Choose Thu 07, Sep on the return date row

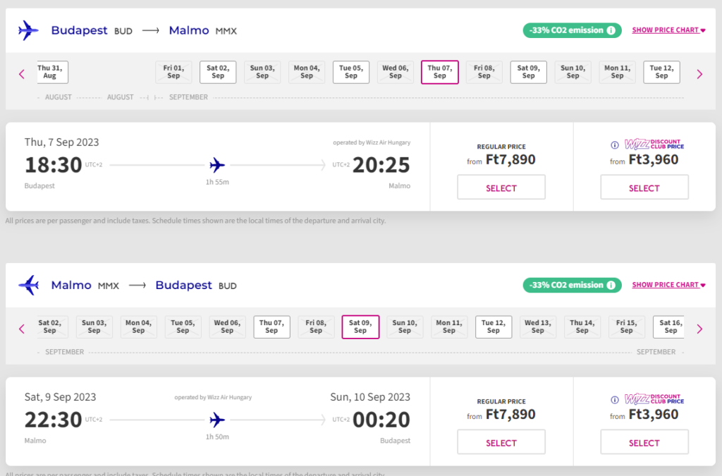click(271, 327)
